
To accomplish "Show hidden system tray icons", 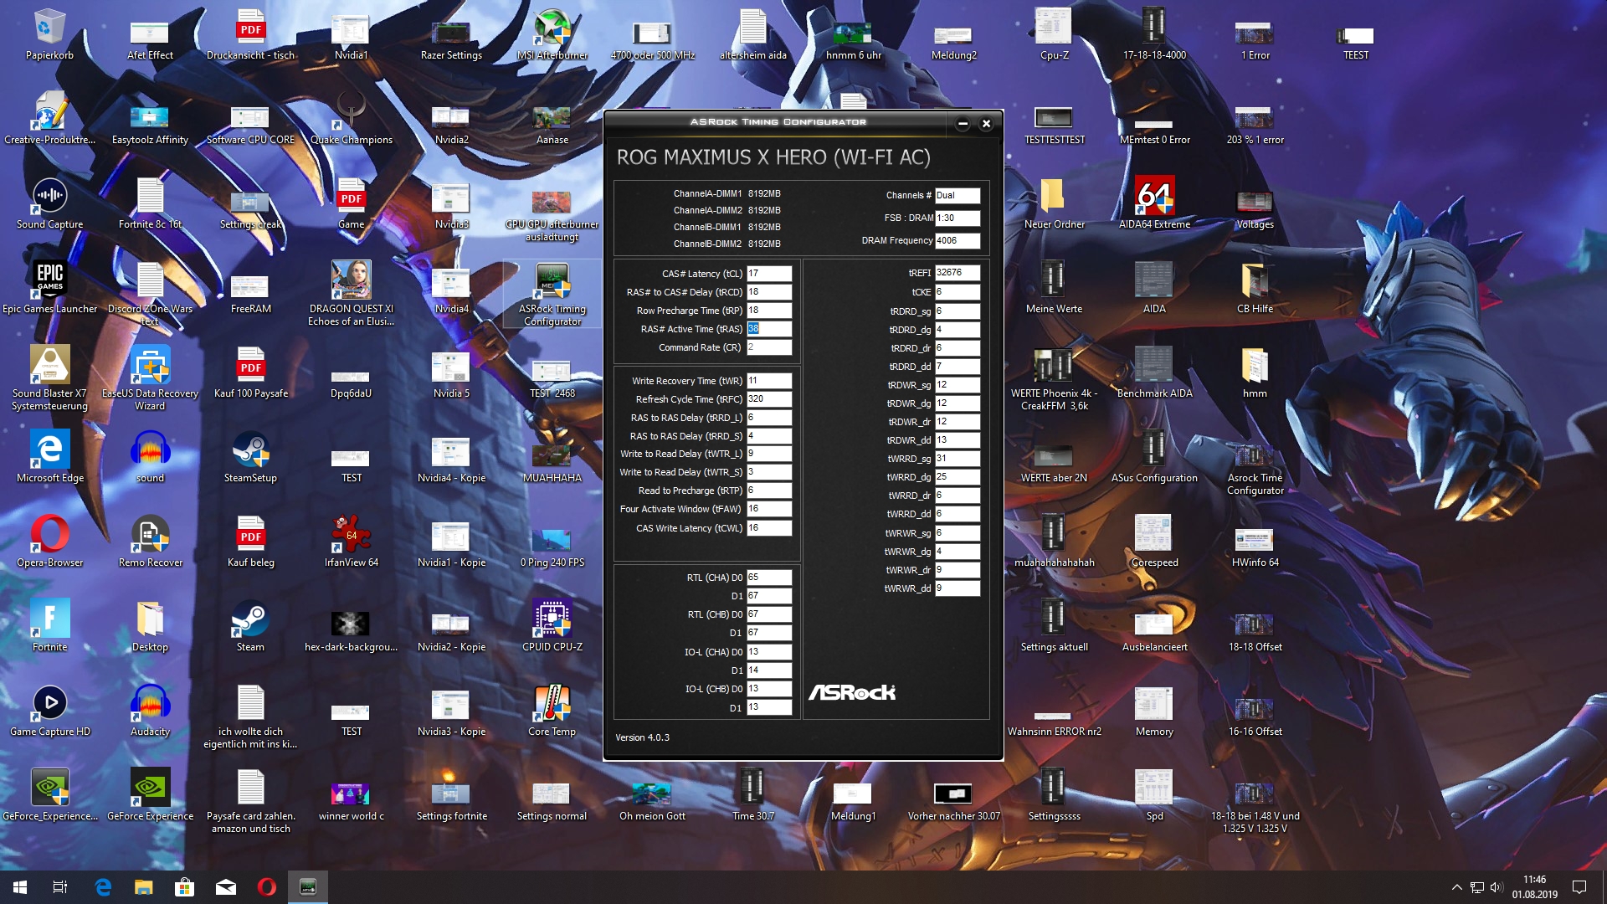I will pyautogui.click(x=1456, y=887).
